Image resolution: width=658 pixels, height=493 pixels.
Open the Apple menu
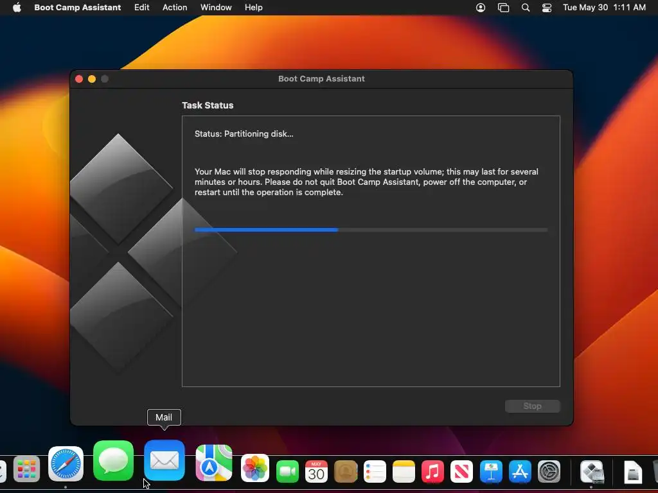(x=17, y=7)
